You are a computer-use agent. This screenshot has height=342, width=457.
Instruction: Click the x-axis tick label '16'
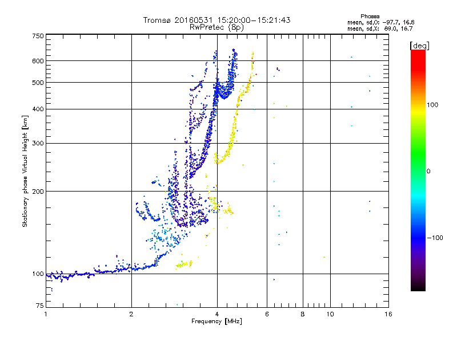click(x=388, y=314)
